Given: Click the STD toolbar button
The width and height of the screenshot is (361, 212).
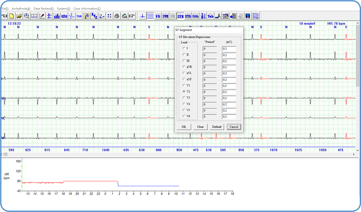Looking at the screenshot, I should coord(188,16).
